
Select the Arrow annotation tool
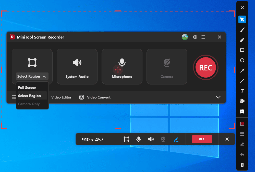[x=242, y=70]
